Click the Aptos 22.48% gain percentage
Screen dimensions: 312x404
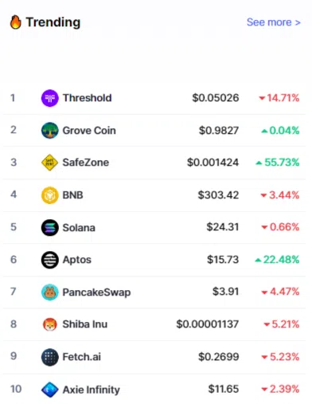tap(277, 260)
